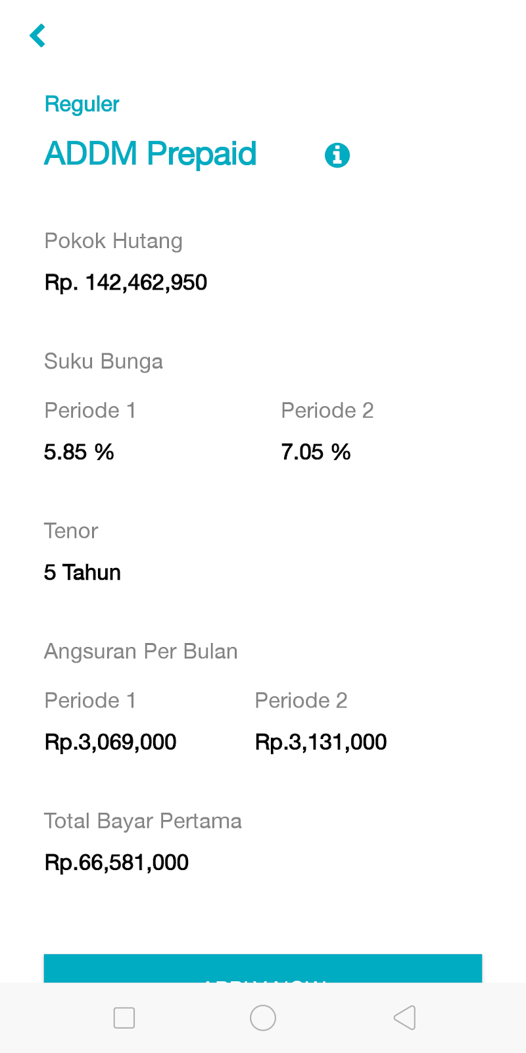This screenshot has width=526, height=1053.
Task: Open info icon beside ADDM Prepaid
Action: 337,155
